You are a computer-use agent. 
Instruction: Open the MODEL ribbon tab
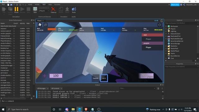(x=37, y=5)
